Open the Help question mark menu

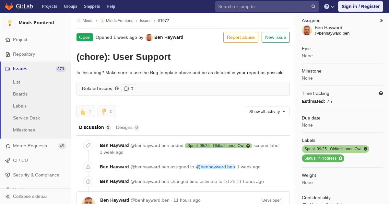[329, 6]
